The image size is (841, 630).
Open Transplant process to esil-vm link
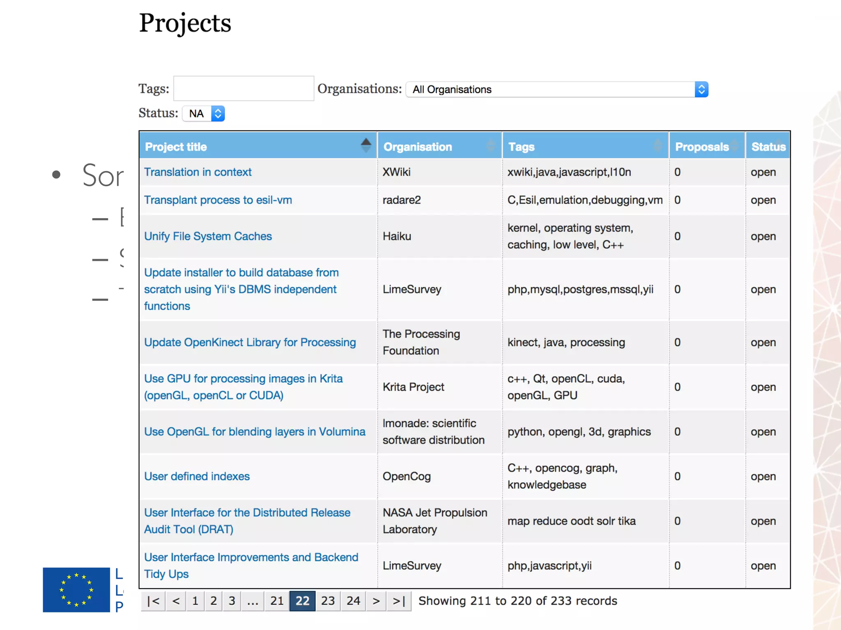click(218, 200)
